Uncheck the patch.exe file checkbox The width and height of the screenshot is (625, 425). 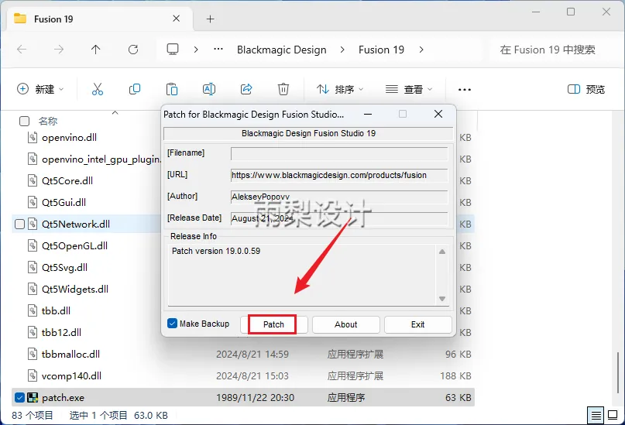click(19, 397)
